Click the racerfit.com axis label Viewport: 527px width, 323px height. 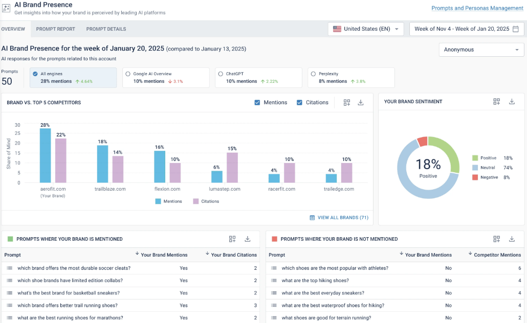[281, 189]
